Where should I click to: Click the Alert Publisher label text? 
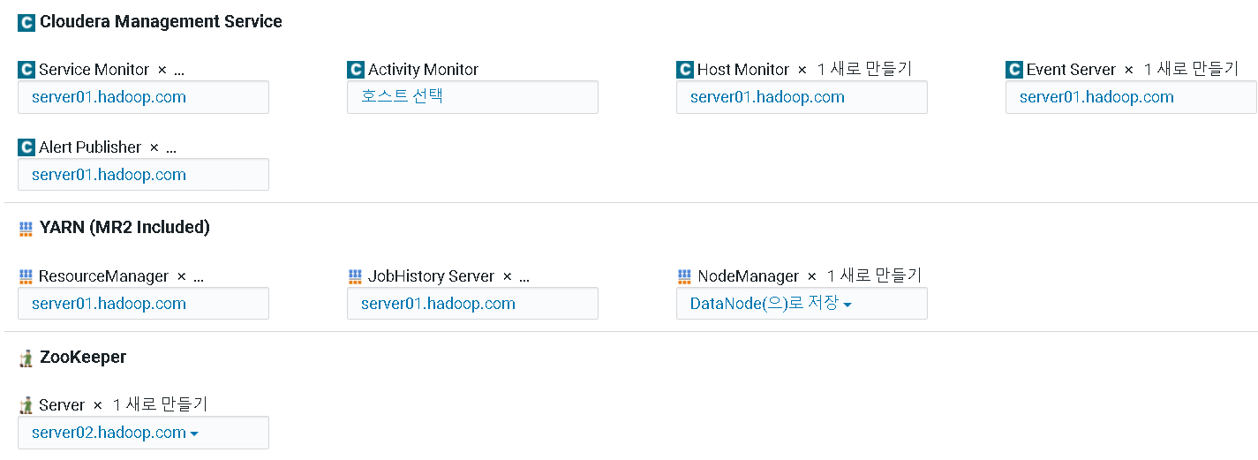pyautogui.click(x=90, y=147)
